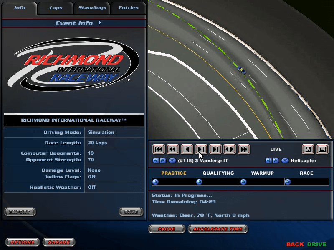Open Options

click(x=23, y=242)
